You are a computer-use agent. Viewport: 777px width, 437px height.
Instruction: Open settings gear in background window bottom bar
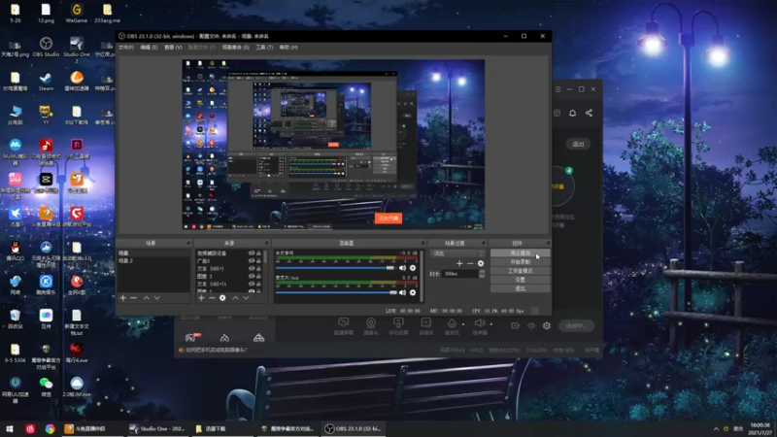click(x=547, y=326)
